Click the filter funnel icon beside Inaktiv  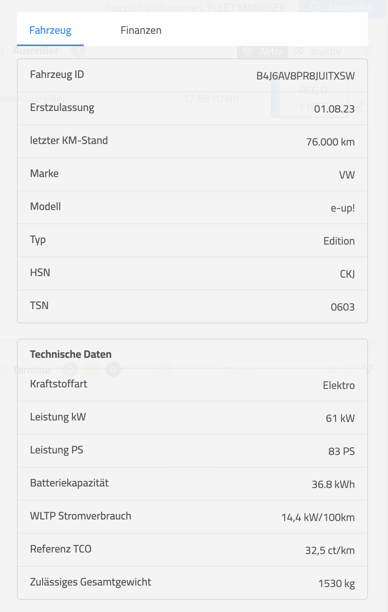368,50
